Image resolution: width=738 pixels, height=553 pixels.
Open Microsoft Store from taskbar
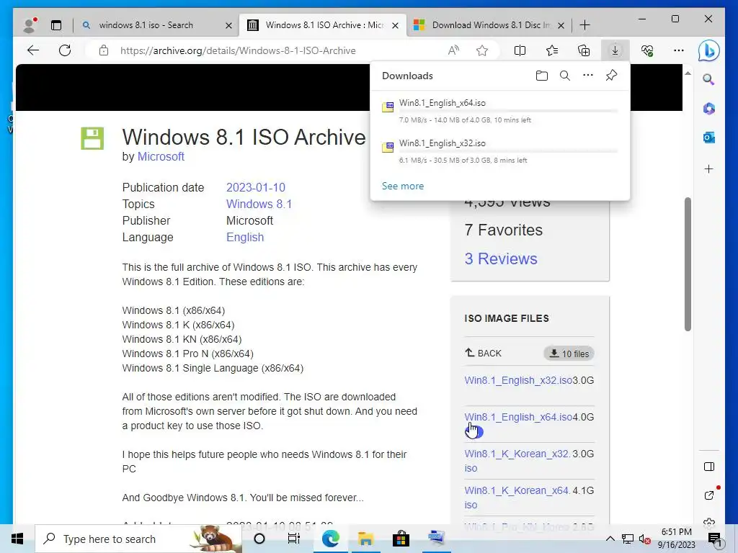(401, 539)
